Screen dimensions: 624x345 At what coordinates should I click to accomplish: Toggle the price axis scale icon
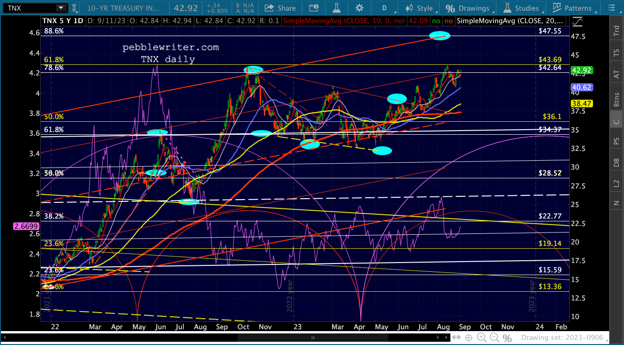[577, 21]
